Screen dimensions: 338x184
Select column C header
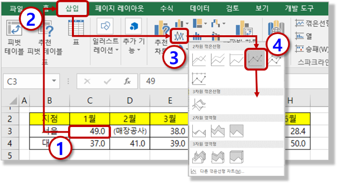pos(90,101)
